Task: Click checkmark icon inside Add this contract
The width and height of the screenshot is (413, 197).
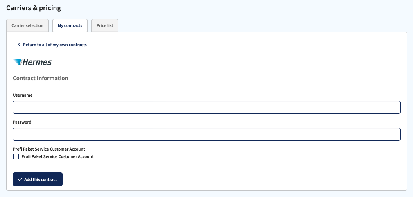Action: pyautogui.click(x=20, y=179)
